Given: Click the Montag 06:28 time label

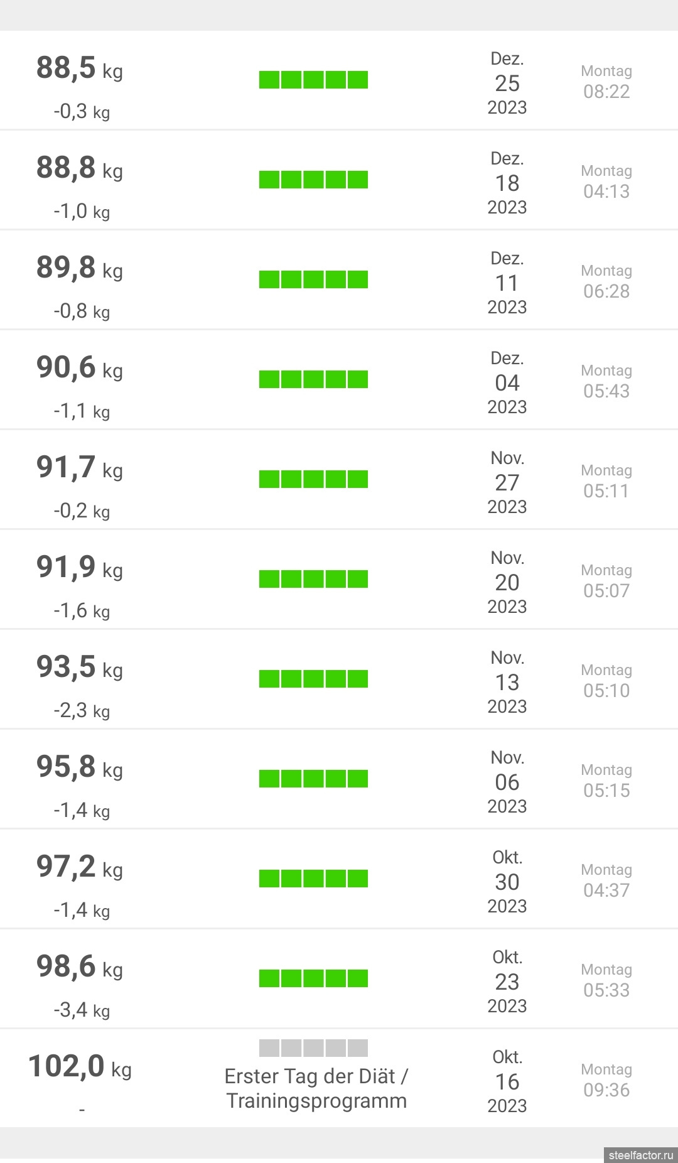Looking at the screenshot, I should click(606, 281).
